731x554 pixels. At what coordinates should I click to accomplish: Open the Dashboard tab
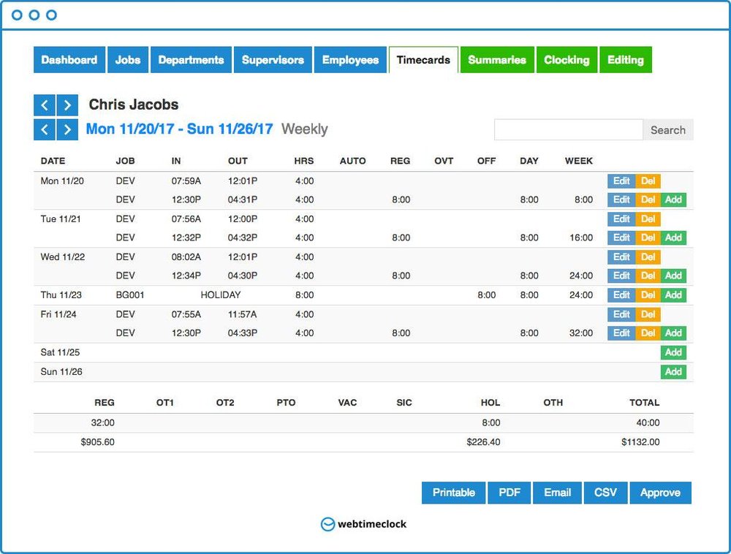point(69,60)
